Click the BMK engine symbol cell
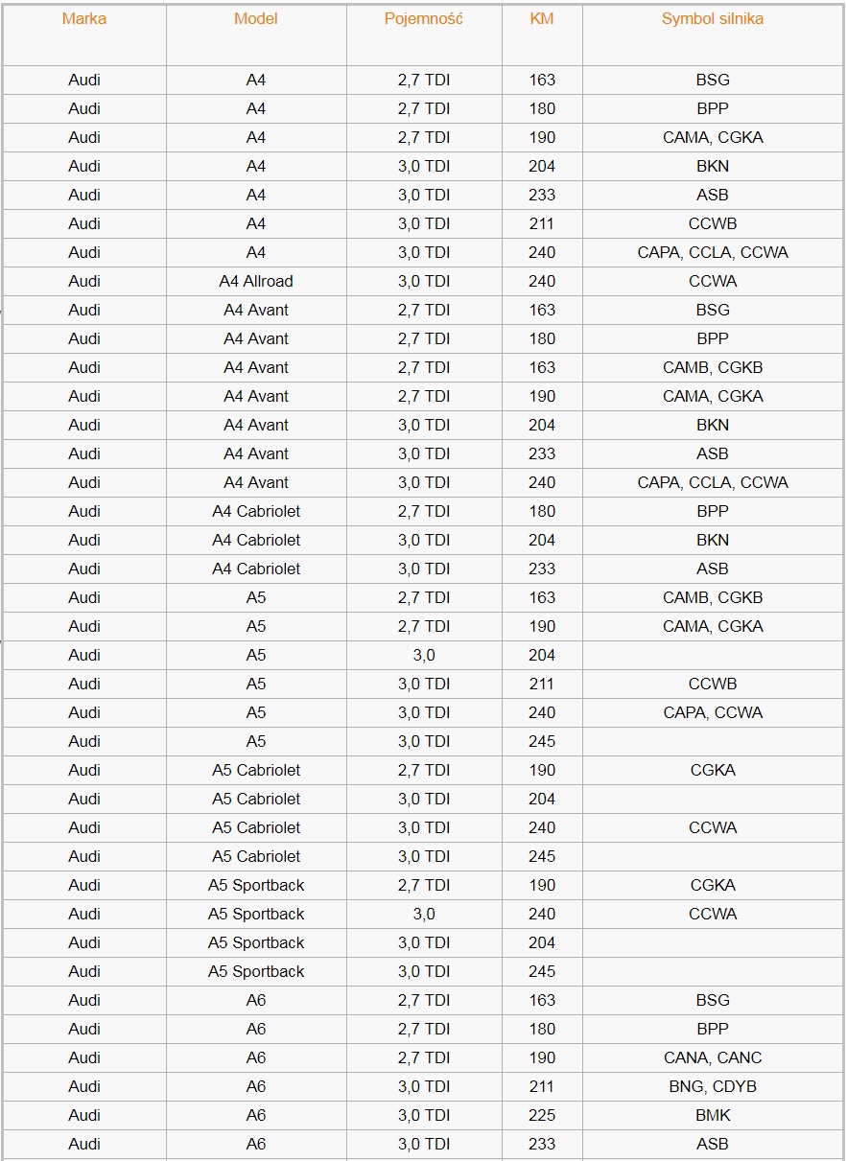 (x=713, y=1115)
